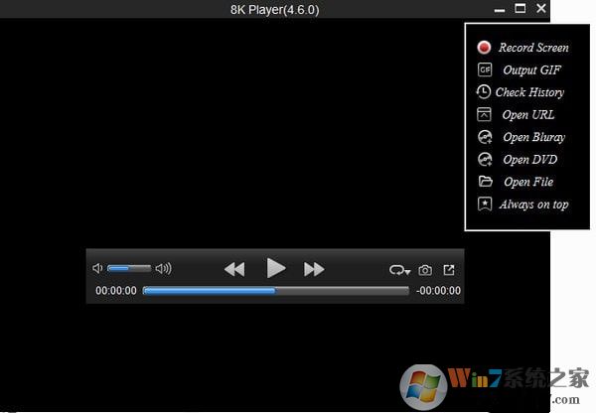Click the Bluray disc icon
596x413 pixels.
click(x=485, y=137)
